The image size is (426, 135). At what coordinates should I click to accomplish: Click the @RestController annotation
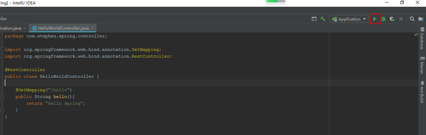click(x=25, y=70)
